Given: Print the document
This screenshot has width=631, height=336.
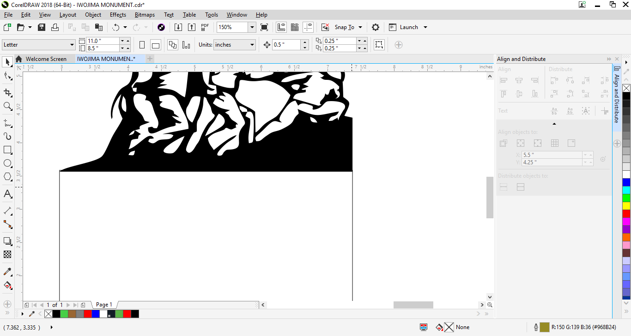Looking at the screenshot, I should pos(55,27).
